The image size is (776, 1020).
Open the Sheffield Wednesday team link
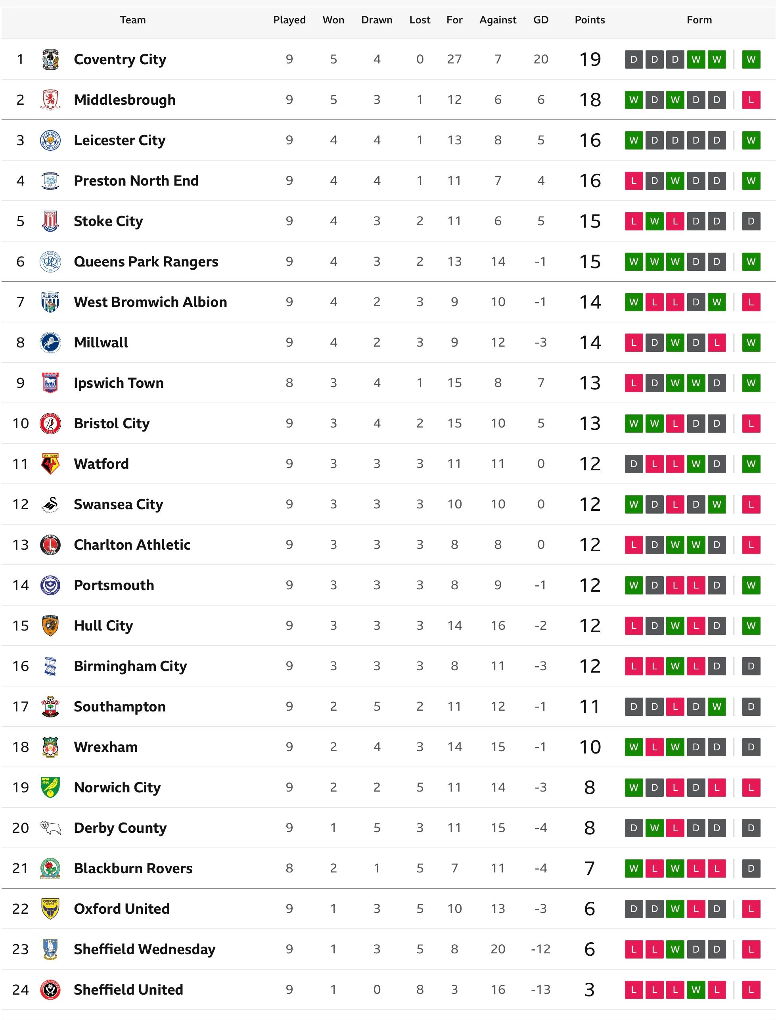(145, 949)
